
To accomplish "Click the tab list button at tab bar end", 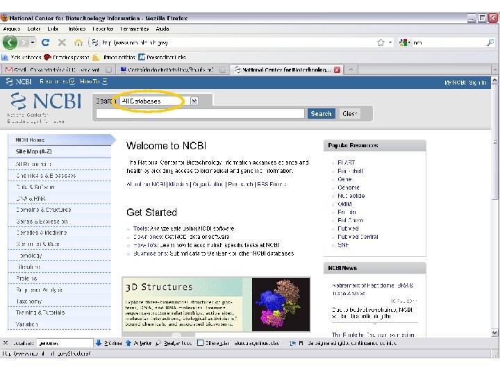I will pos(494,69).
